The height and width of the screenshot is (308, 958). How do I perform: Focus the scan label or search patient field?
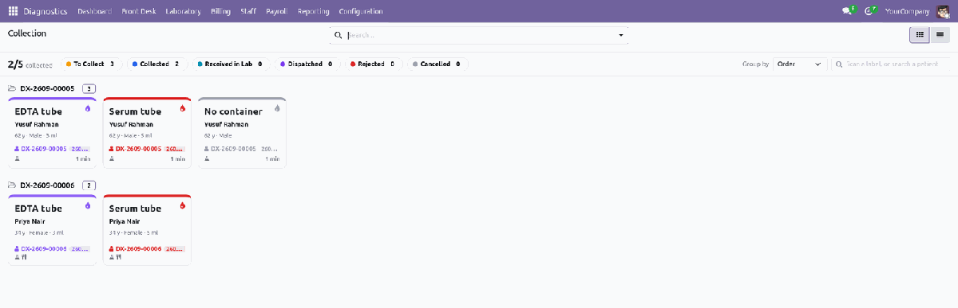pyautogui.click(x=890, y=64)
